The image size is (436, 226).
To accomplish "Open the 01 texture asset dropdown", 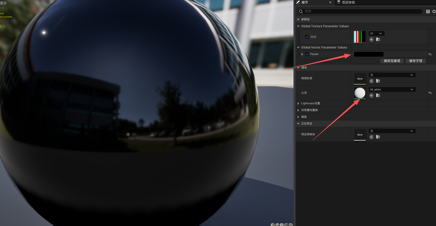I will click(x=376, y=33).
